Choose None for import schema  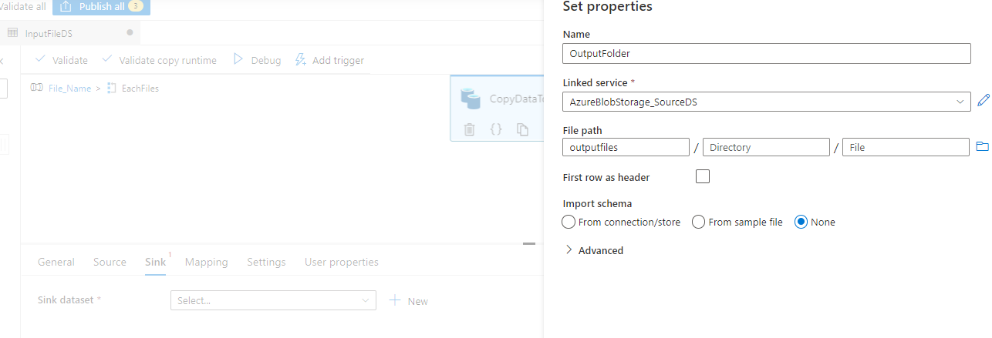click(x=801, y=222)
